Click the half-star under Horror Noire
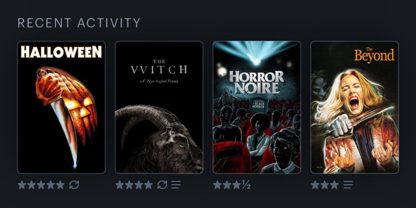Image resolution: width=416 pixels, height=208 pixels. click(x=246, y=185)
